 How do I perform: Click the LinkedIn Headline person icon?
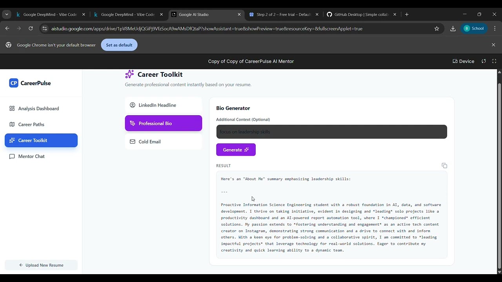133,105
